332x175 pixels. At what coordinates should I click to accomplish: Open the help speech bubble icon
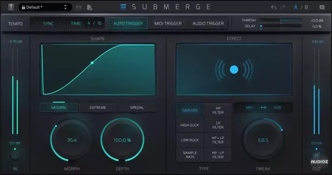click(322, 7)
